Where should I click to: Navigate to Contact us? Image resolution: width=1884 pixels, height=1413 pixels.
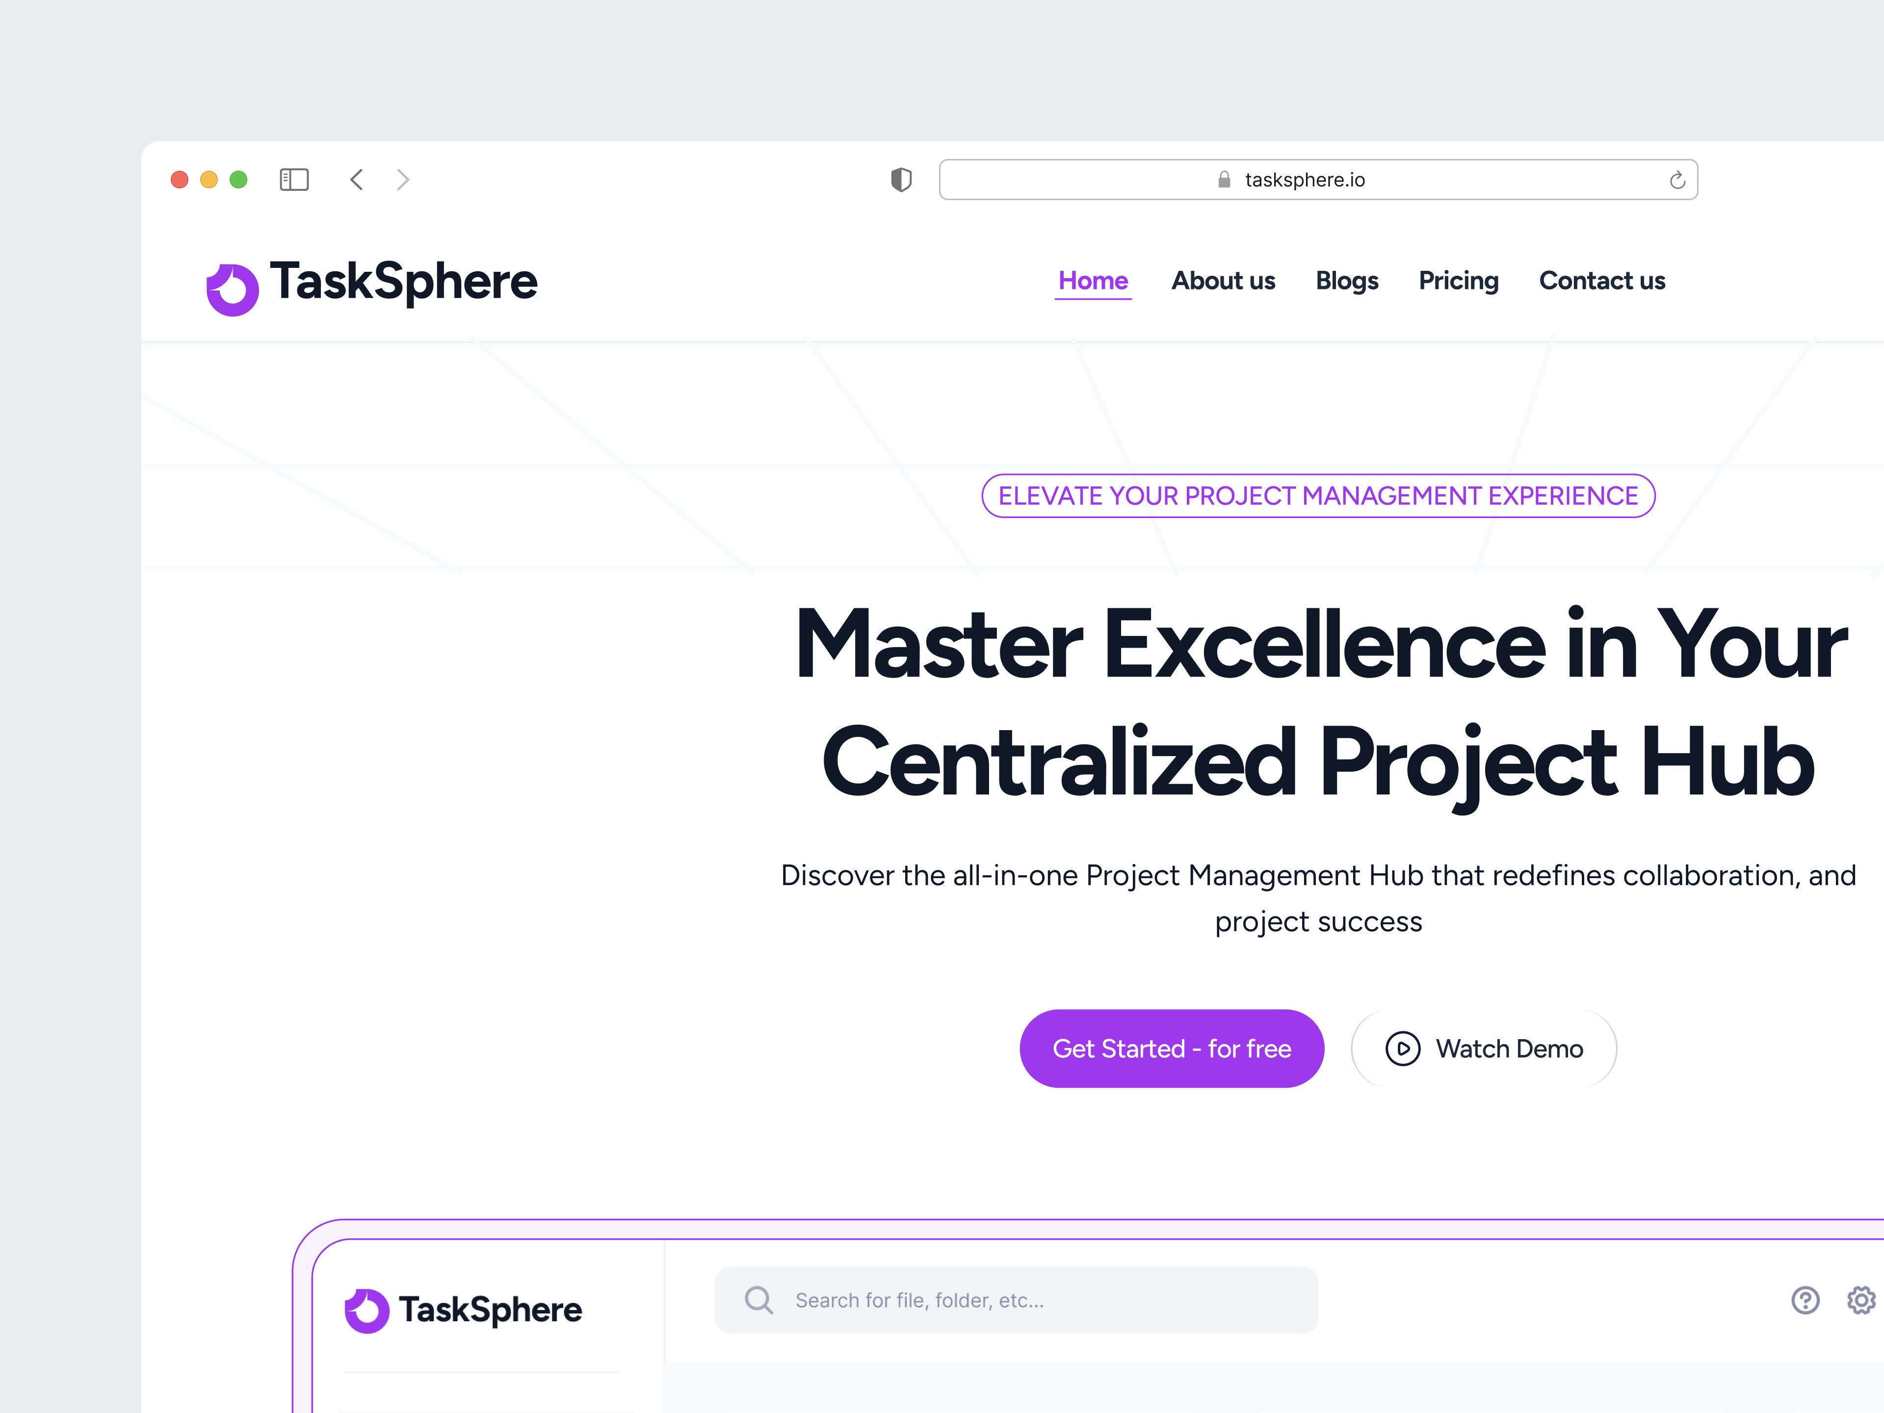pyautogui.click(x=1602, y=281)
